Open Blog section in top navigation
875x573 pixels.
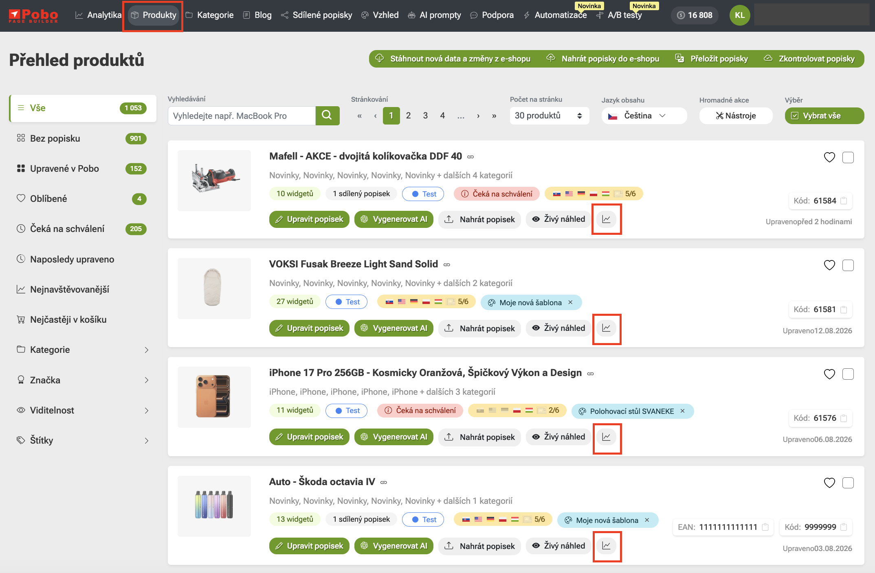coord(257,15)
